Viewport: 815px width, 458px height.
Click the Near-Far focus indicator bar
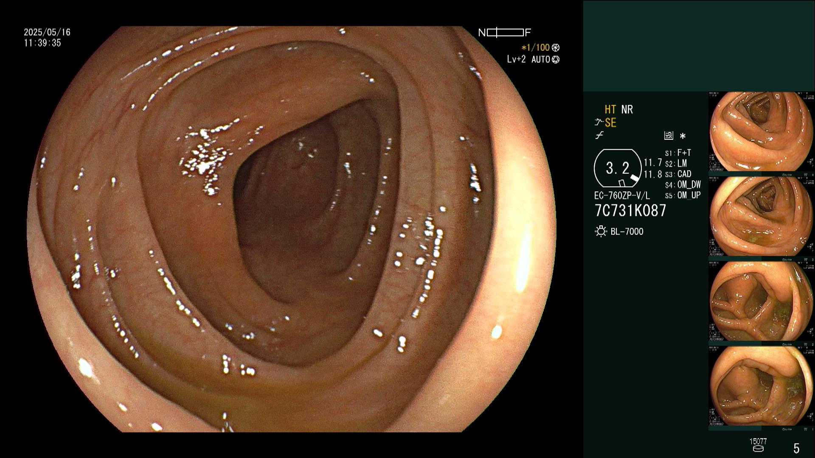click(x=505, y=33)
